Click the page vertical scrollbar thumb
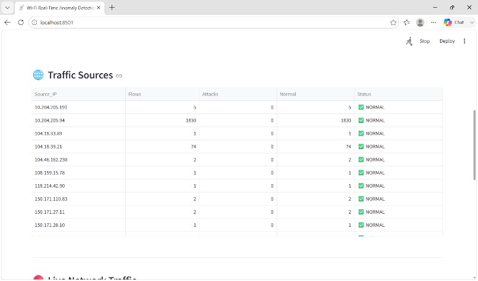This screenshot has width=478, height=281. point(474,145)
